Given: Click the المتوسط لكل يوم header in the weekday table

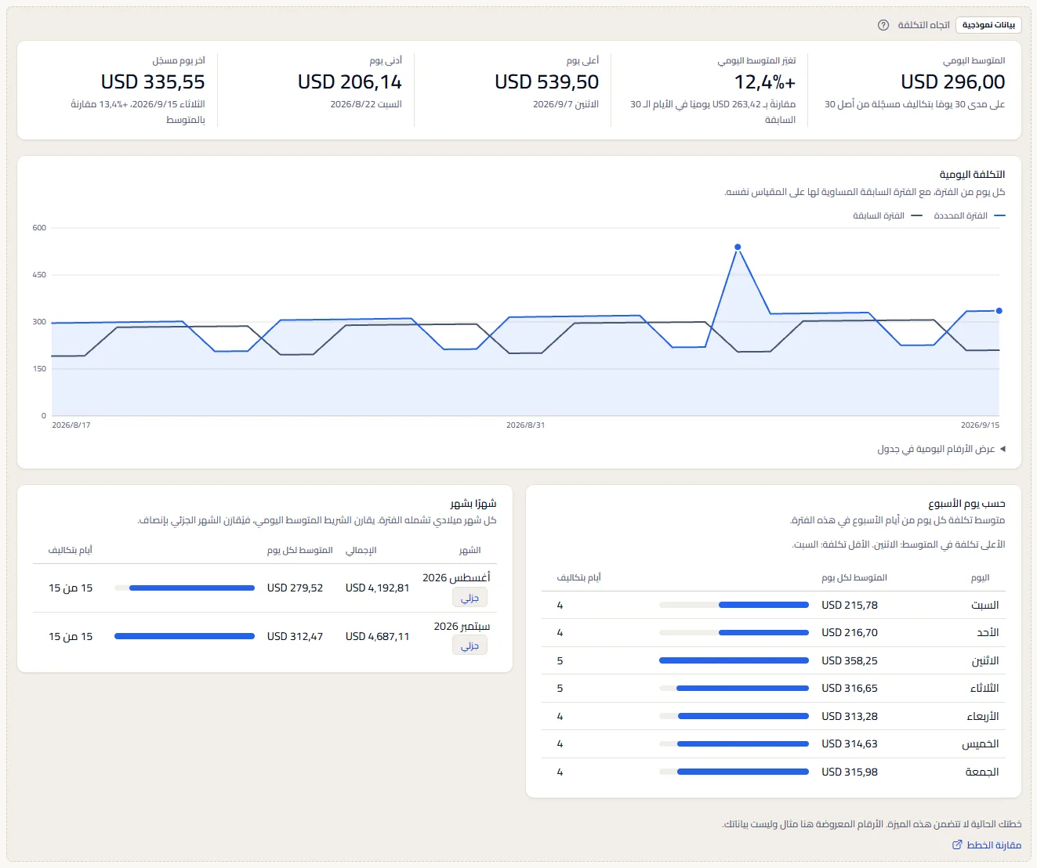Looking at the screenshot, I should [x=854, y=577].
